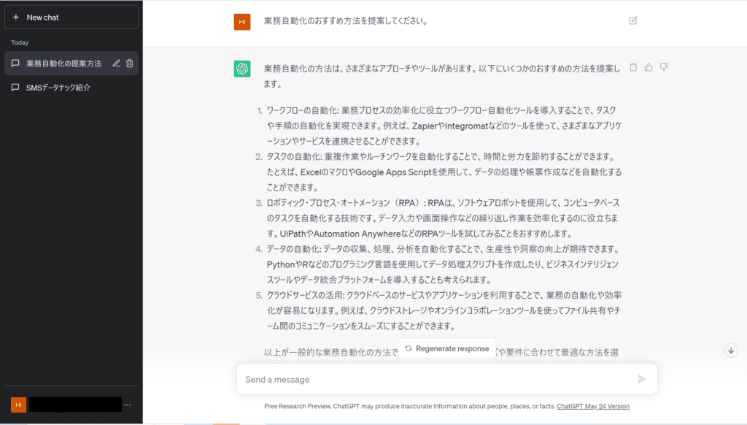Open the 業務自動化の提案方法 conversation
The height and width of the screenshot is (425, 747).
[x=63, y=64]
